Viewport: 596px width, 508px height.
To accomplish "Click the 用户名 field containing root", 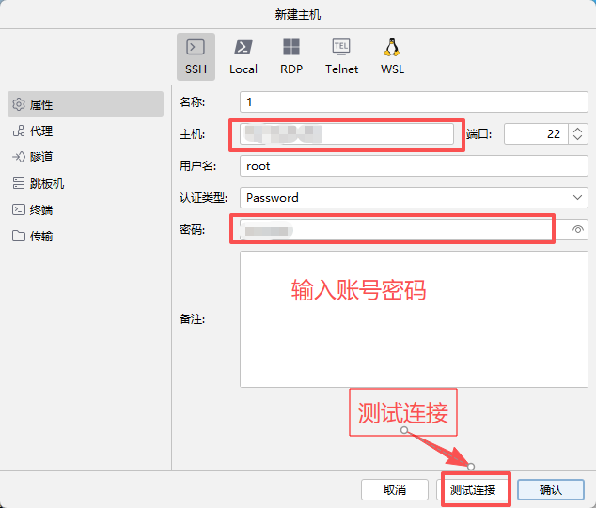I will (x=414, y=165).
